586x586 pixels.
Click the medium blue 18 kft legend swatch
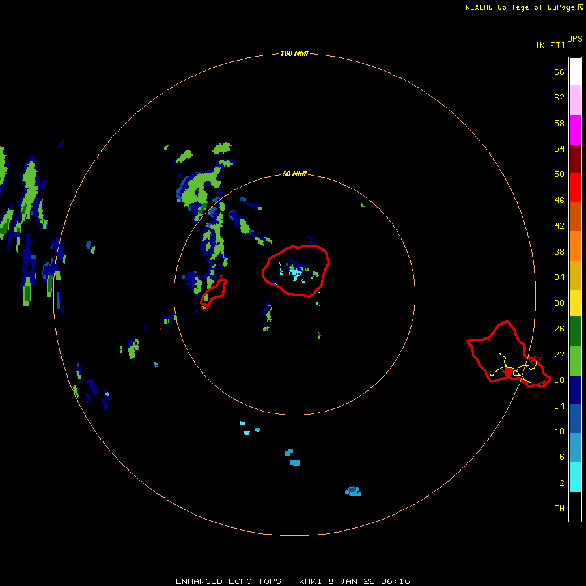(575, 419)
